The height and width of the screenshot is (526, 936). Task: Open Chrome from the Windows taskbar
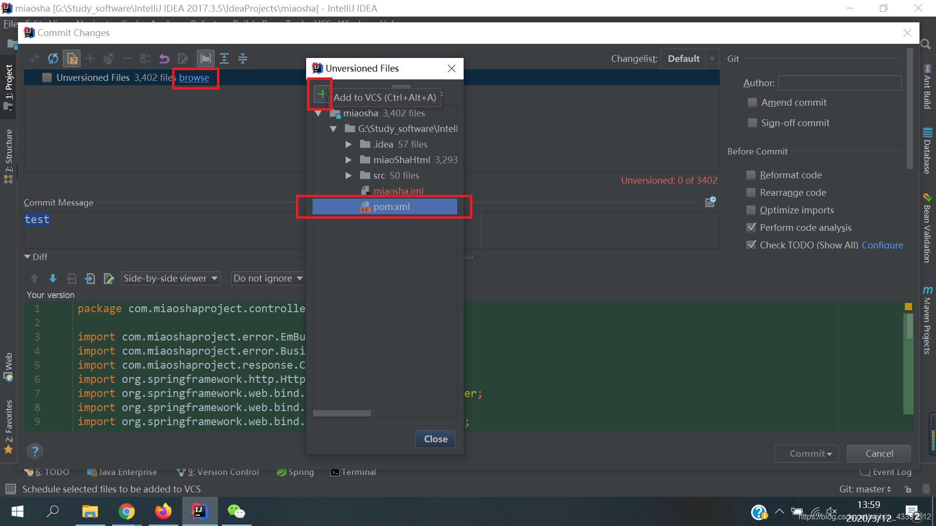pyautogui.click(x=127, y=511)
